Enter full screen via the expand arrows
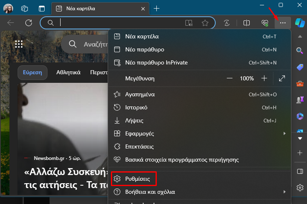This screenshot has height=204, width=307. 282,78
